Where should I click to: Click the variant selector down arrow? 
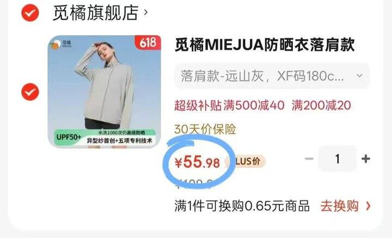click(x=359, y=76)
